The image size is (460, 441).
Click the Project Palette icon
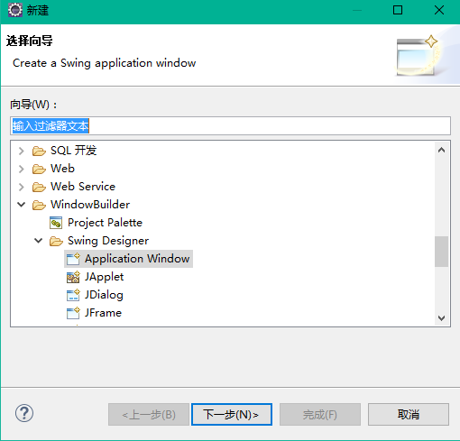coord(56,223)
